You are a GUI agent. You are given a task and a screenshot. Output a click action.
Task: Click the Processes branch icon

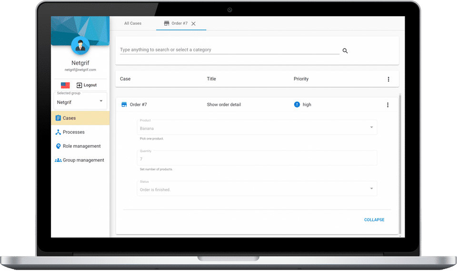58,132
